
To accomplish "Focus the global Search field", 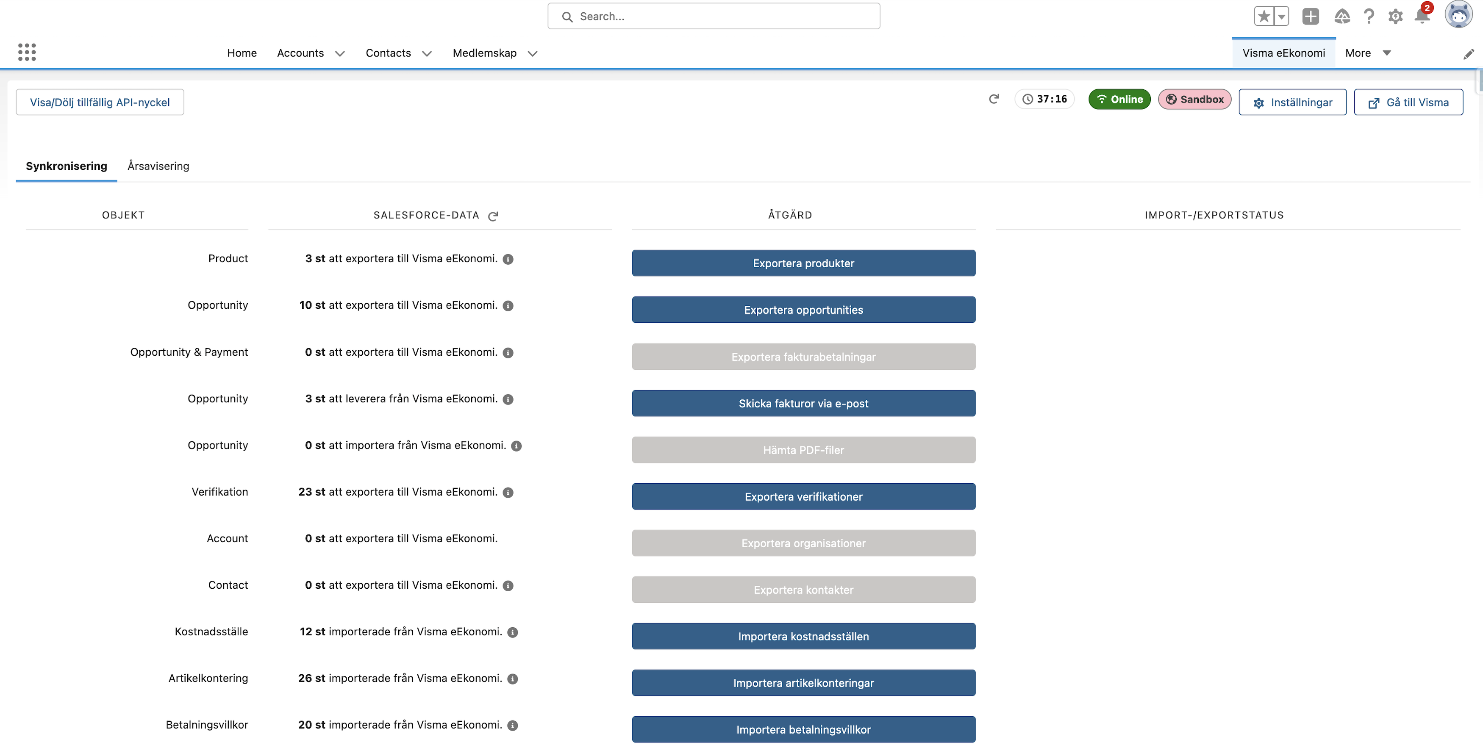I will [713, 16].
